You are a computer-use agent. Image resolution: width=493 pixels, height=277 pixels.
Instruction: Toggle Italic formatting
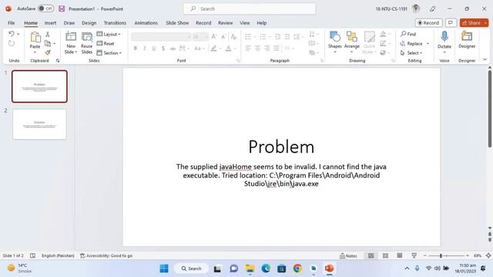[x=144, y=48]
